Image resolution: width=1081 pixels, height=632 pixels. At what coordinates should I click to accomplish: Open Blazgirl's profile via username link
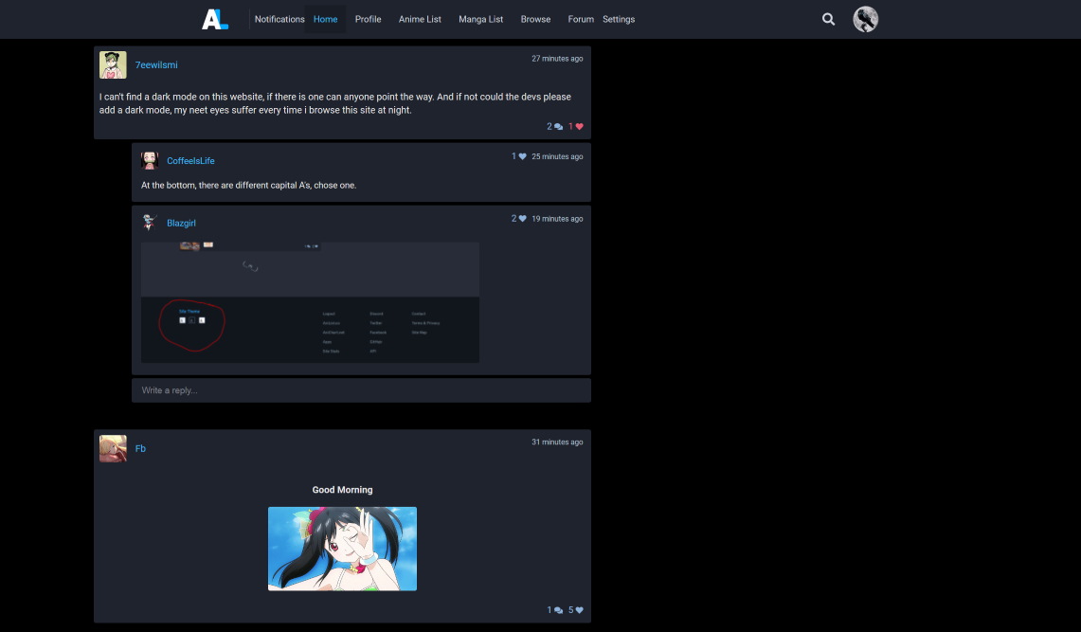click(x=181, y=223)
